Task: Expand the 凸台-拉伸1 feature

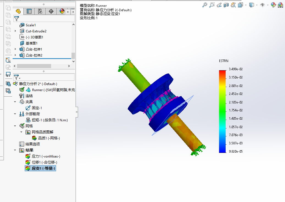Action: 15,49
